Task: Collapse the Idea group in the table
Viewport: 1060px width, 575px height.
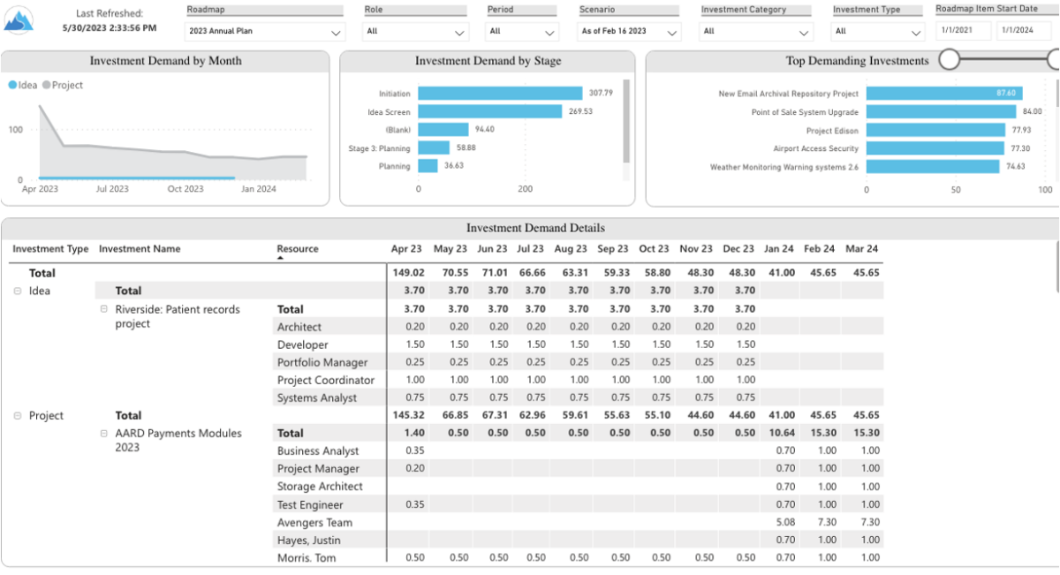Action: [18, 291]
